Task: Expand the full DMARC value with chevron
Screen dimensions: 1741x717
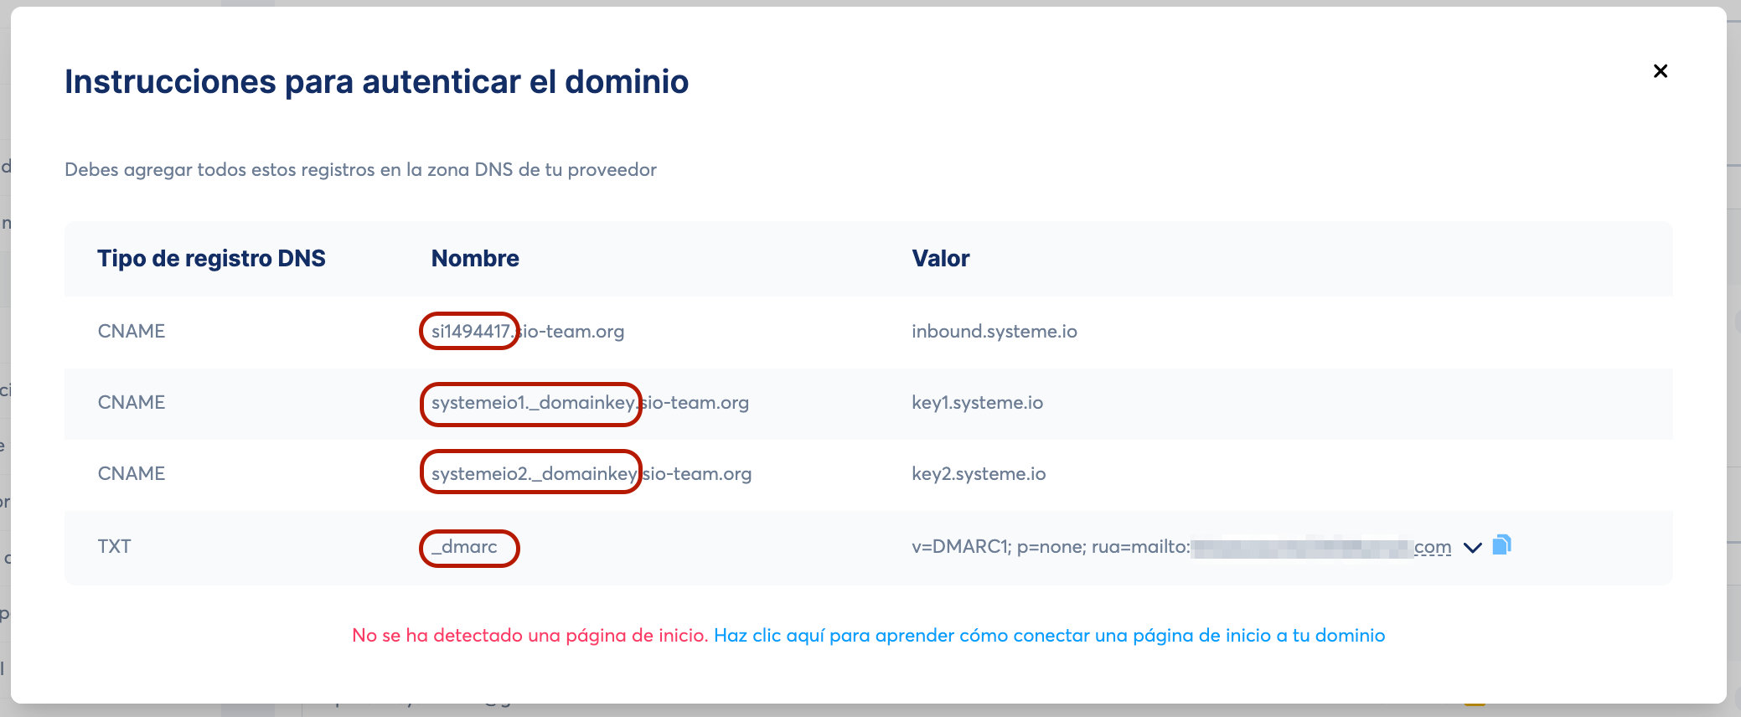Action: 1473,548
